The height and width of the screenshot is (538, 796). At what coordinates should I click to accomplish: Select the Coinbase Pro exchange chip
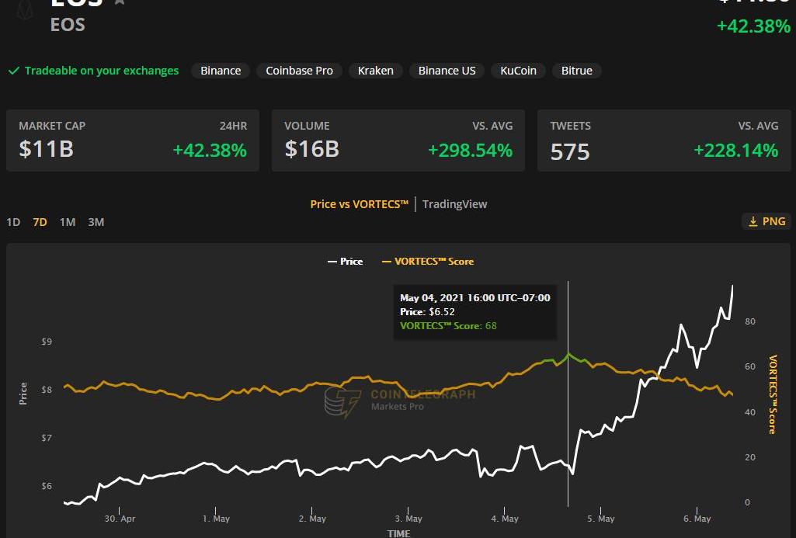pos(299,71)
